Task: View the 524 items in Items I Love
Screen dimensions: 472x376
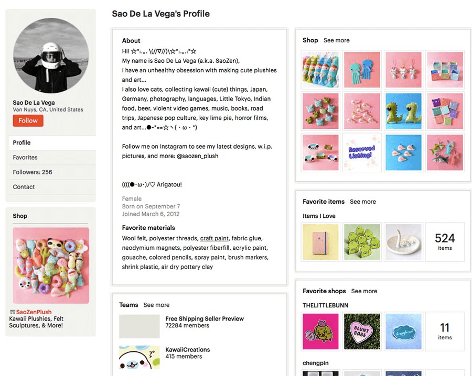Action: [445, 242]
